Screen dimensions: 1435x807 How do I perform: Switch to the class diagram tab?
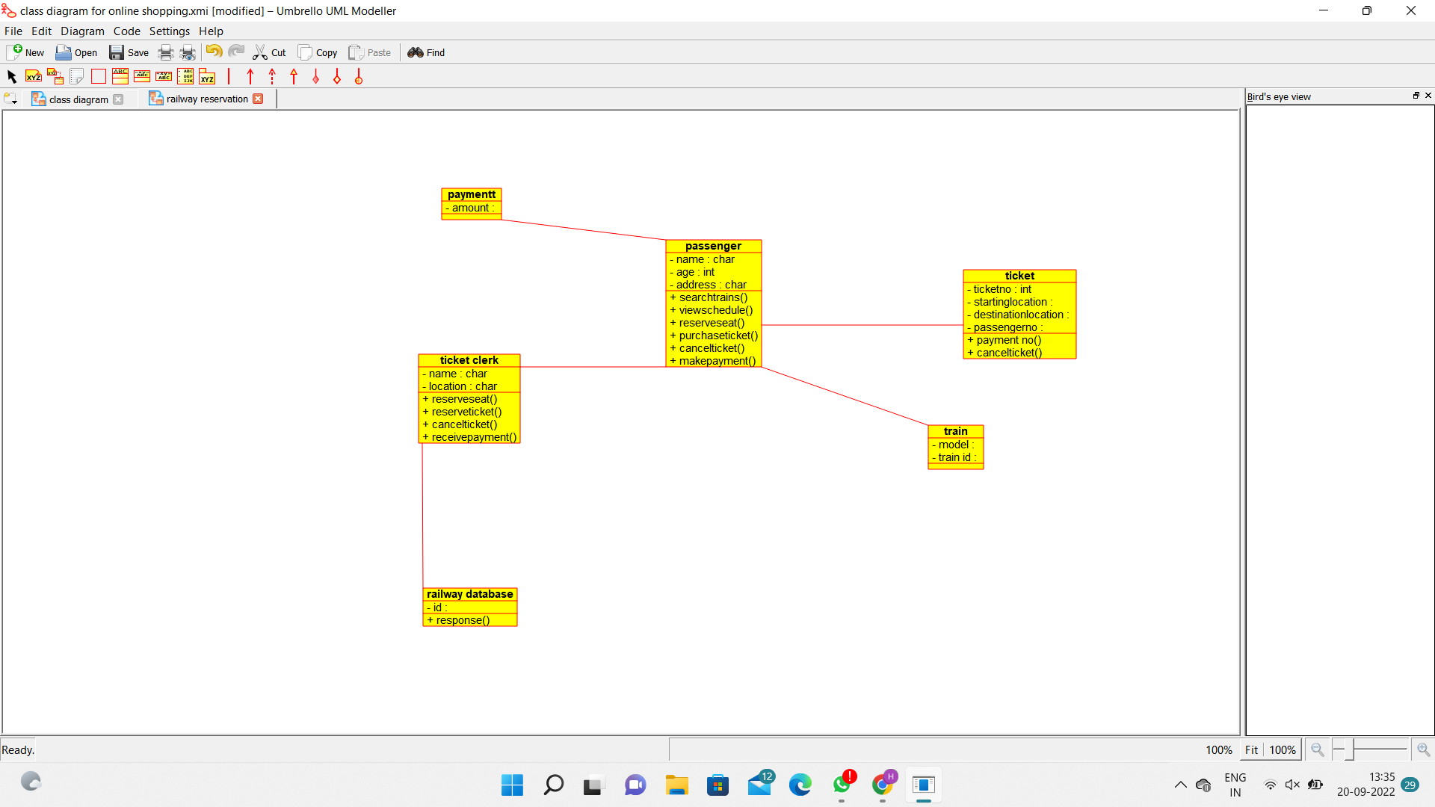[x=77, y=99]
